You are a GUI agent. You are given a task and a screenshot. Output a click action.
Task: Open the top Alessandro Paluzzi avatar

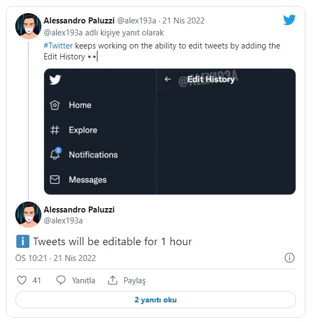(x=28, y=26)
